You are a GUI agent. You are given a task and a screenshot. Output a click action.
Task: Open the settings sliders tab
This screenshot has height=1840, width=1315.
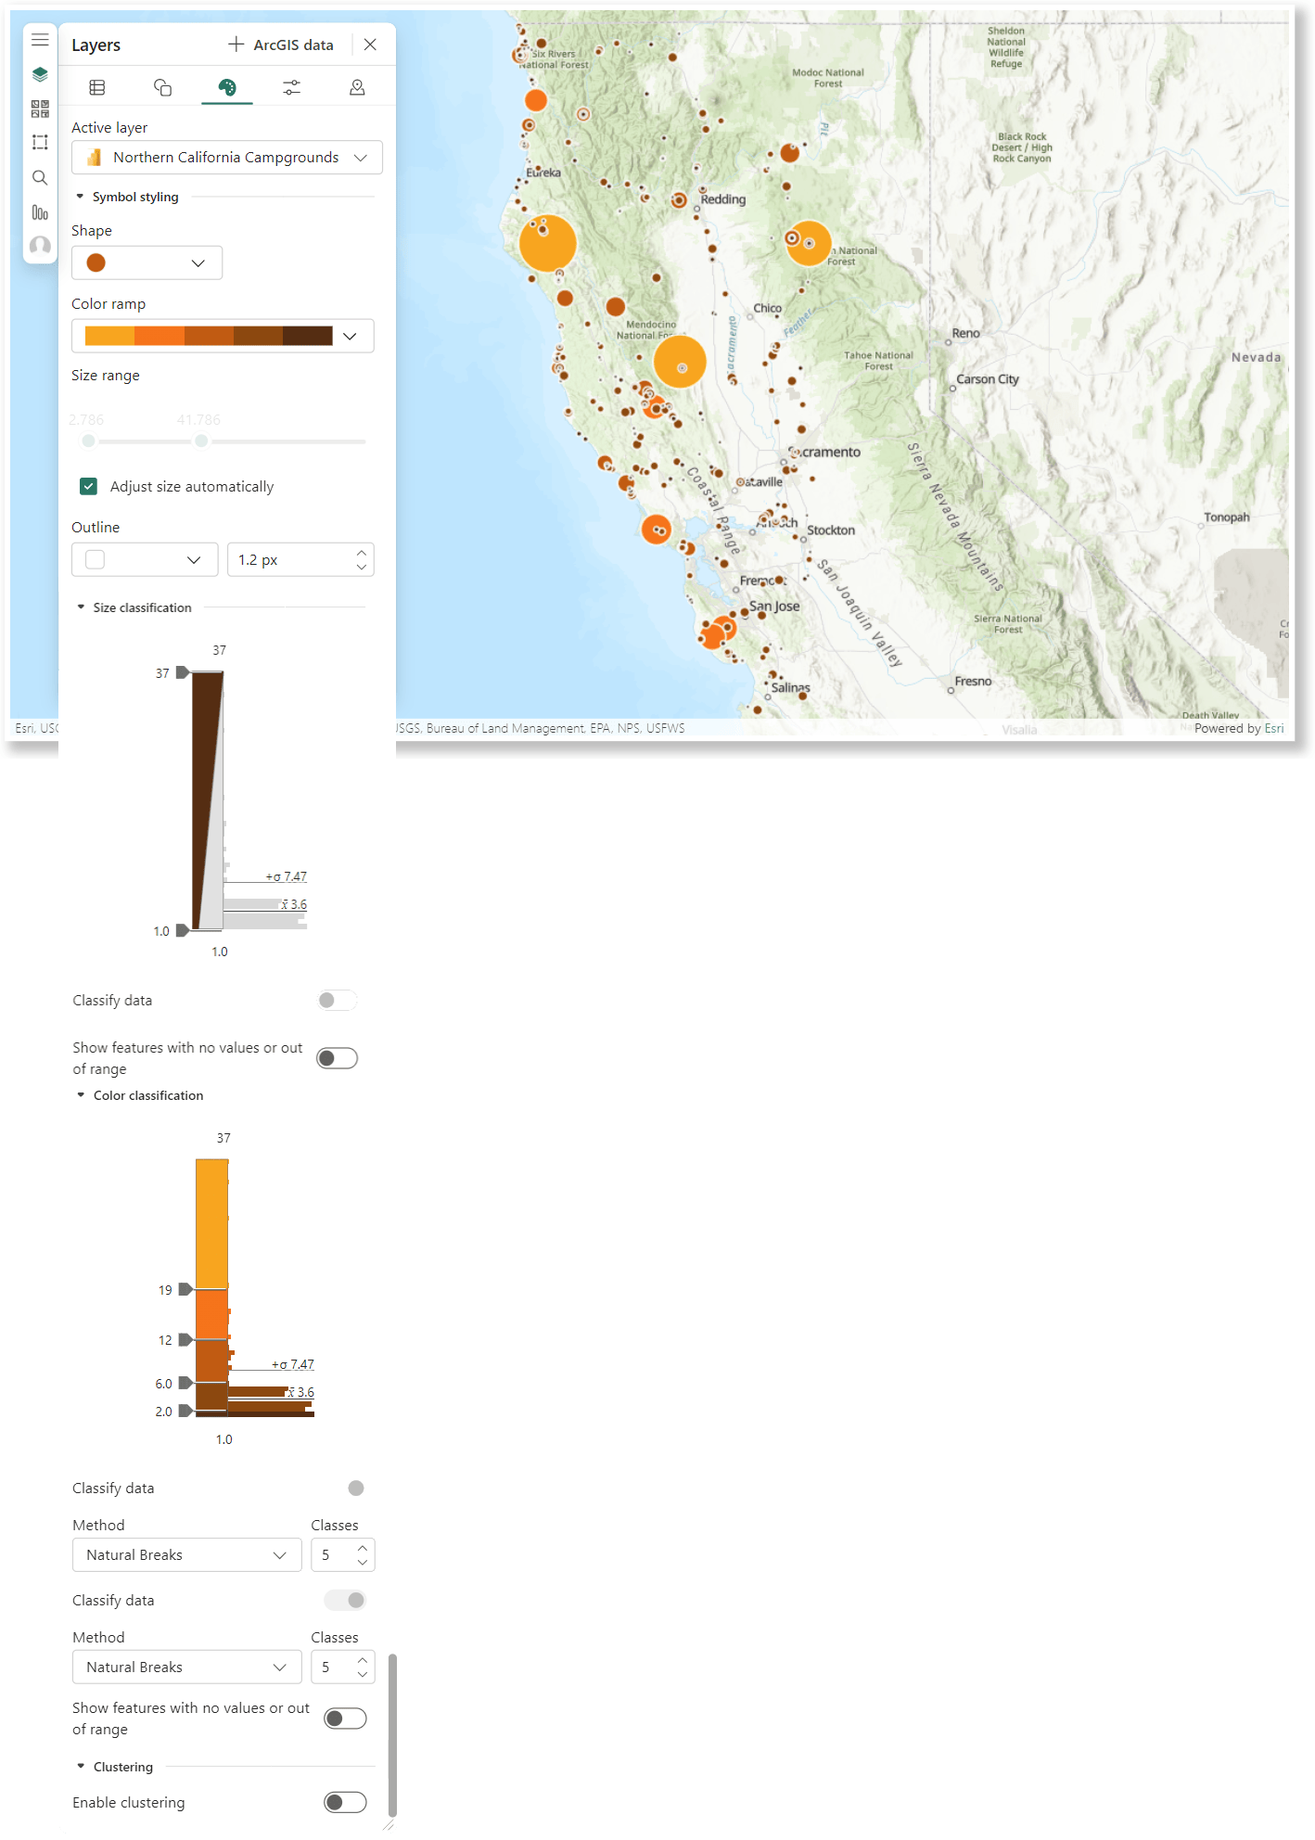point(292,87)
